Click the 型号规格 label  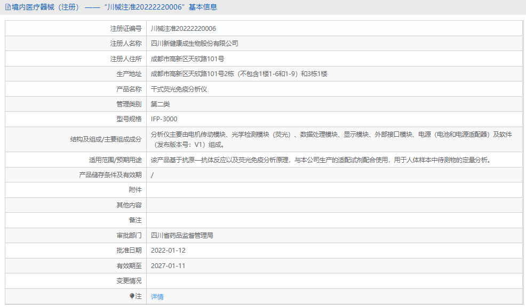[129, 119]
